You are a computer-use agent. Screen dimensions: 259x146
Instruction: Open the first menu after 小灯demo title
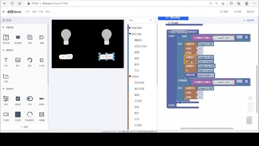[28, 12]
